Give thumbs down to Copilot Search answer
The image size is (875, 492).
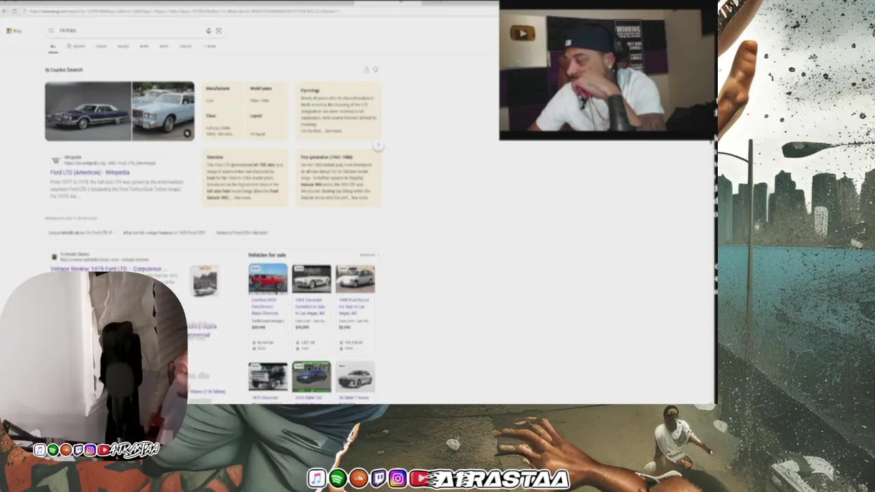pyautogui.click(x=375, y=70)
